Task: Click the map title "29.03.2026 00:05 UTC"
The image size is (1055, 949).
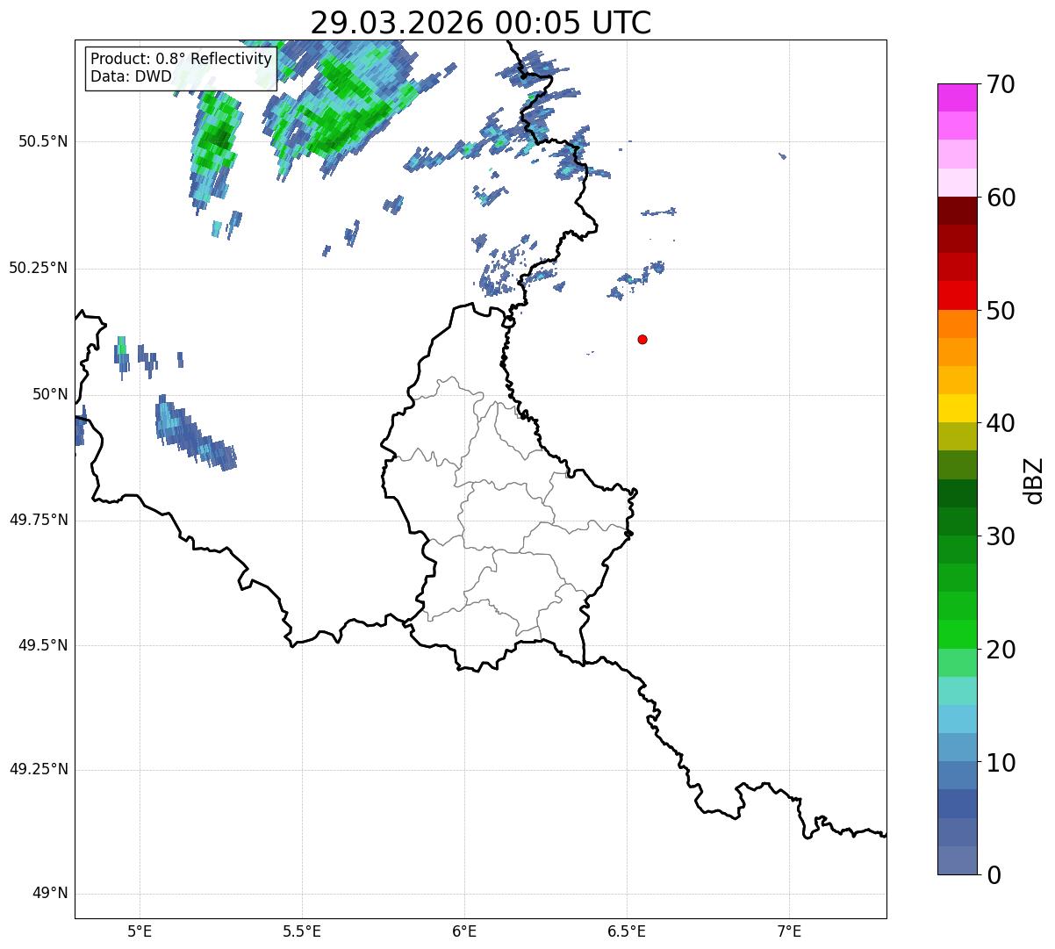Action: pyautogui.click(x=481, y=22)
